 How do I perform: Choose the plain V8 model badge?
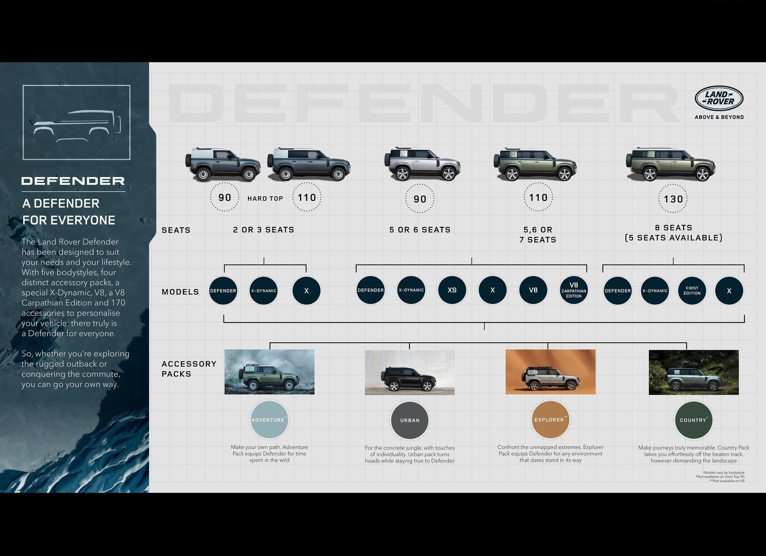point(533,290)
